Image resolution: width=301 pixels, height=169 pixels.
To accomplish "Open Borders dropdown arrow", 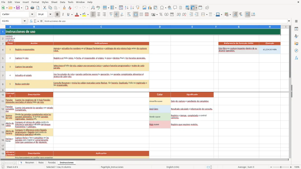I will click(x=206, y=15).
